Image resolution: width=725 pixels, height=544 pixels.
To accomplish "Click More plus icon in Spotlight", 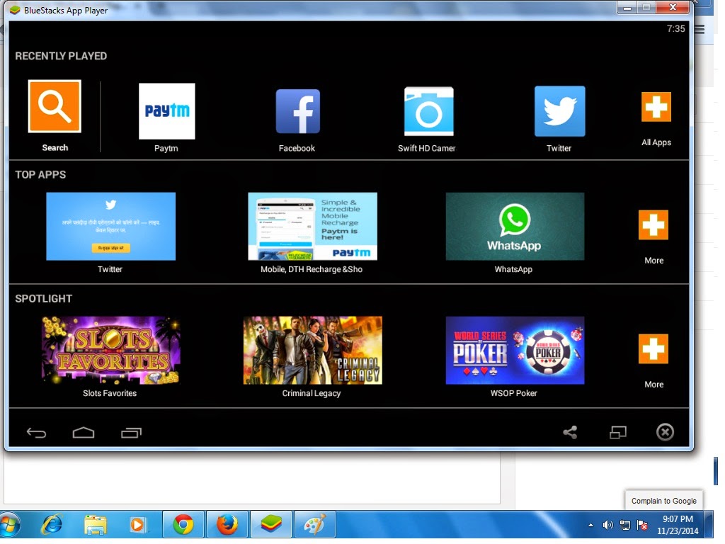I will (x=653, y=348).
